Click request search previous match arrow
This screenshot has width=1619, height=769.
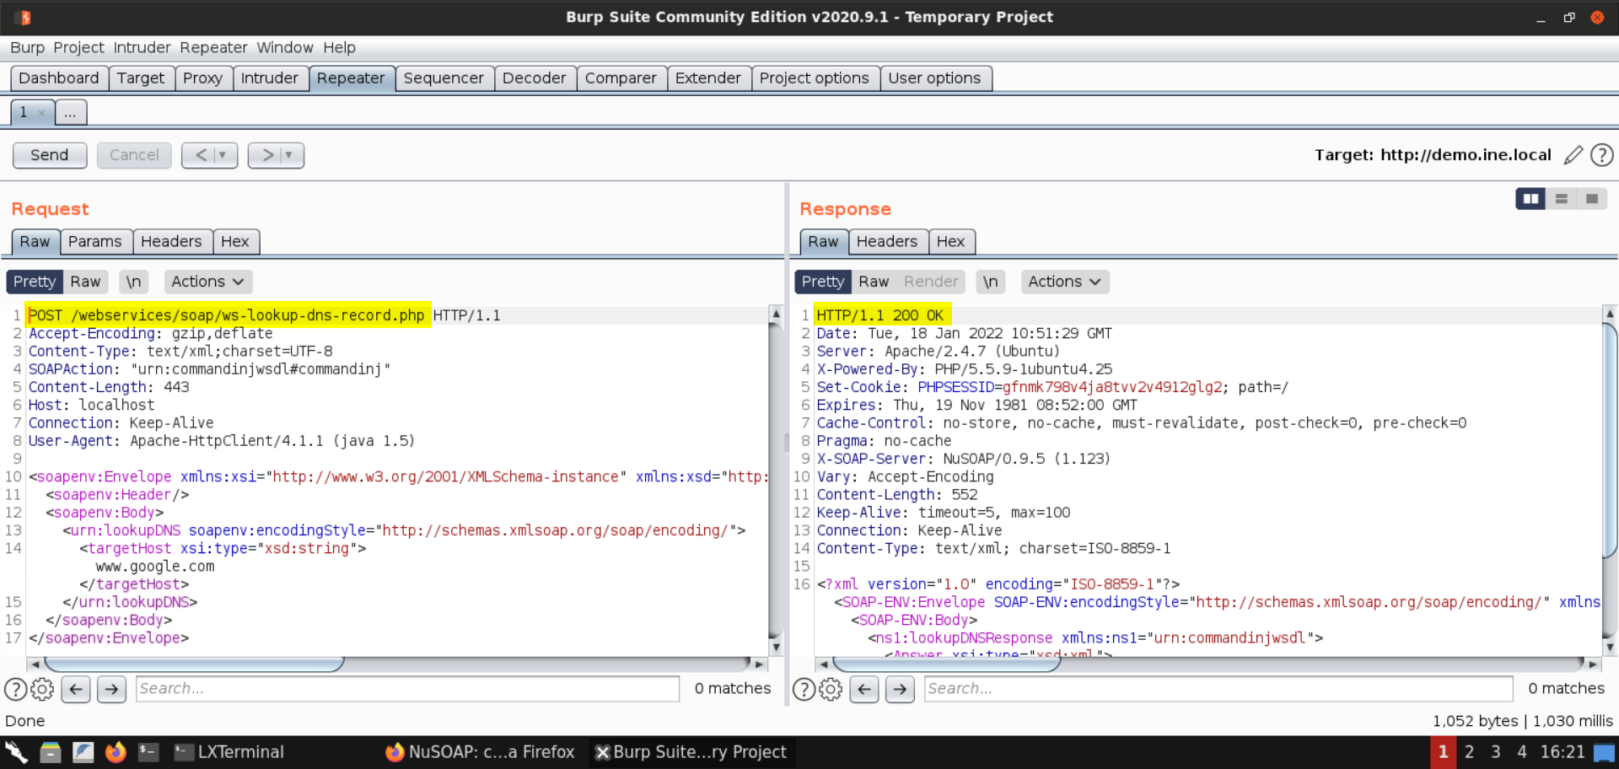(x=76, y=689)
